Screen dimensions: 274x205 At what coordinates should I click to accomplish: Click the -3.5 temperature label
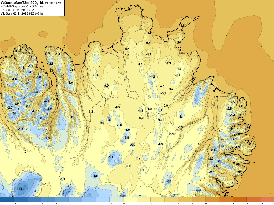pyautogui.click(x=95, y=176)
